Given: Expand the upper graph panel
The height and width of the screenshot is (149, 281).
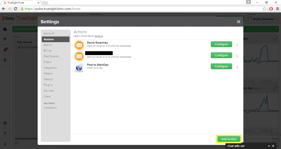Looking at the screenshot, I should (275, 39).
